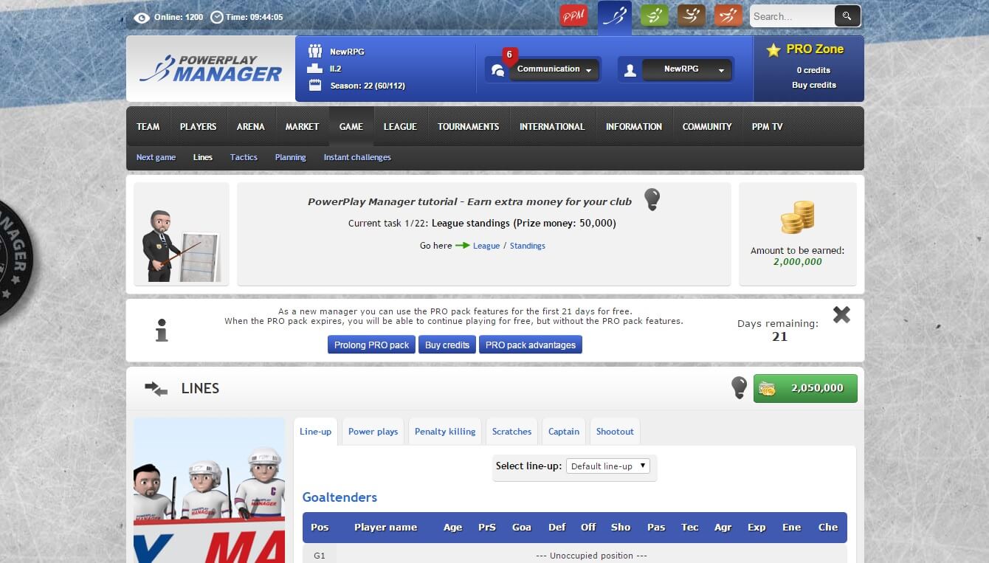
Task: Click the tutorial coach character image
Action: click(x=181, y=245)
